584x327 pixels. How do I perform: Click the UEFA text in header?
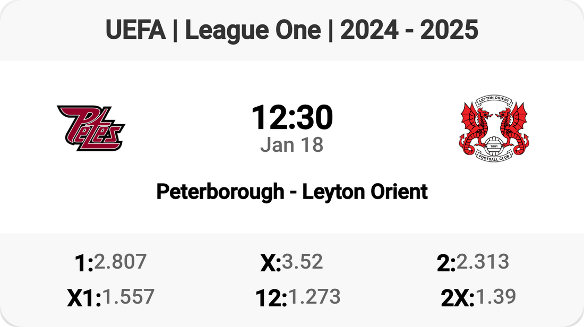coord(136,31)
